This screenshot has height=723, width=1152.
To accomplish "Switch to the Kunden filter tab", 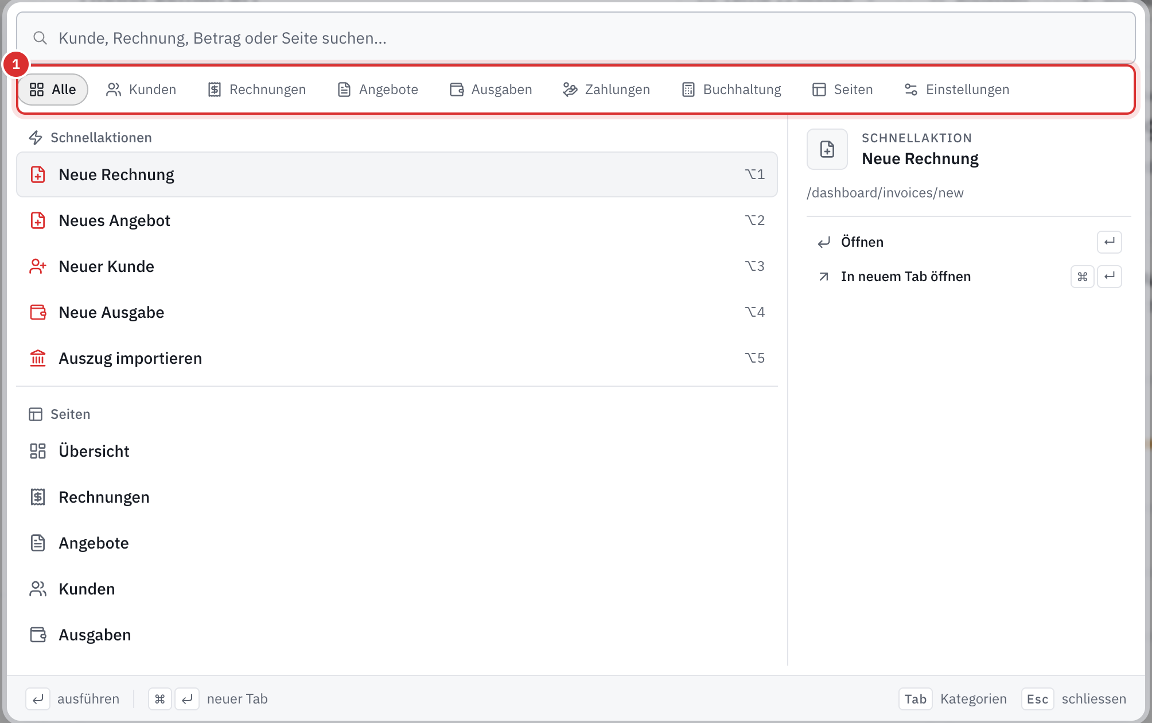I will coord(141,90).
